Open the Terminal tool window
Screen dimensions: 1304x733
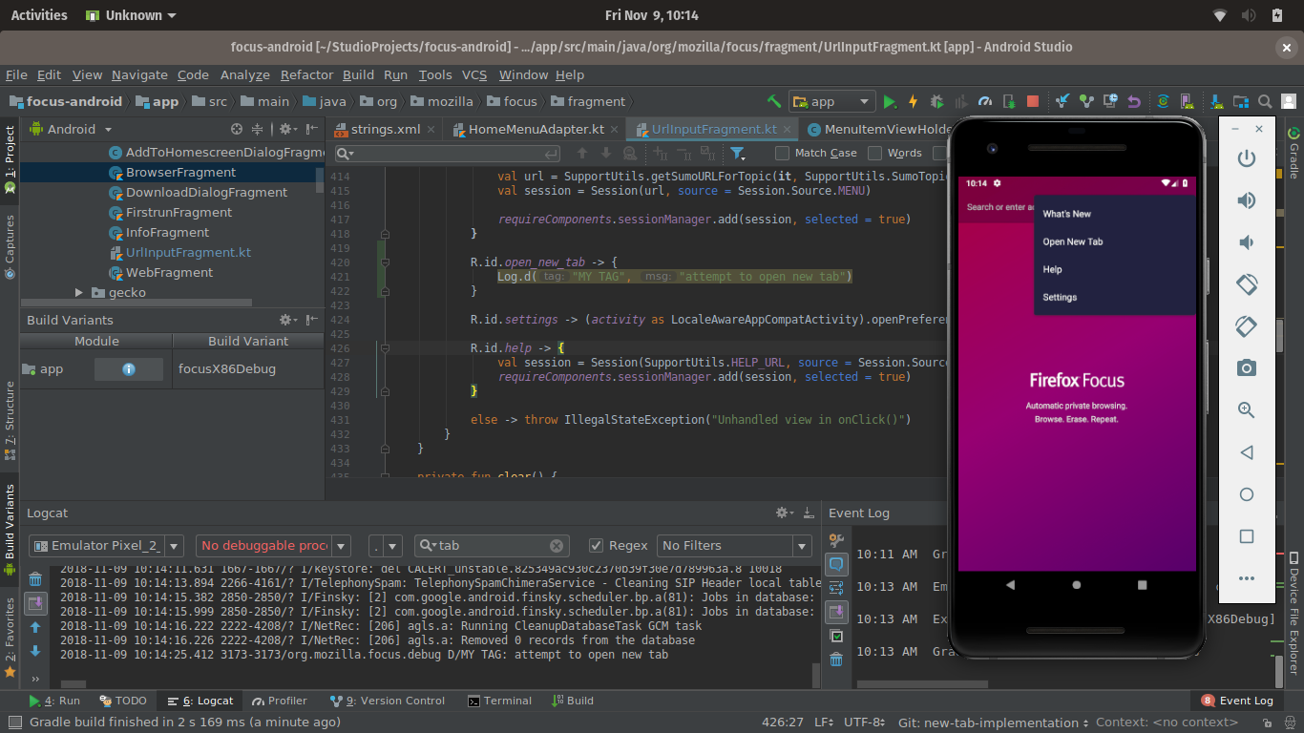(x=498, y=701)
